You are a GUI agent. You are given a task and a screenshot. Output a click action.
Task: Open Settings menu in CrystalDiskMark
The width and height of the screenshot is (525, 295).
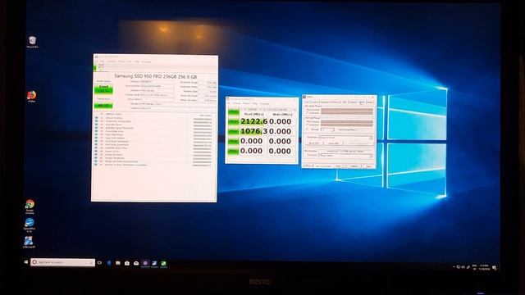[236, 103]
